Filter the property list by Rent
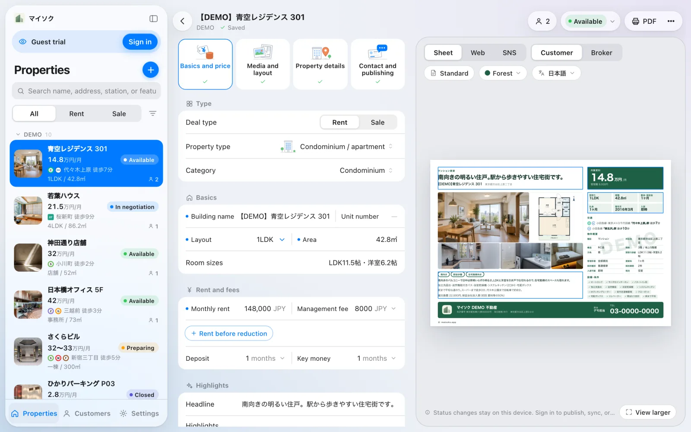The width and height of the screenshot is (691, 432). click(x=76, y=114)
